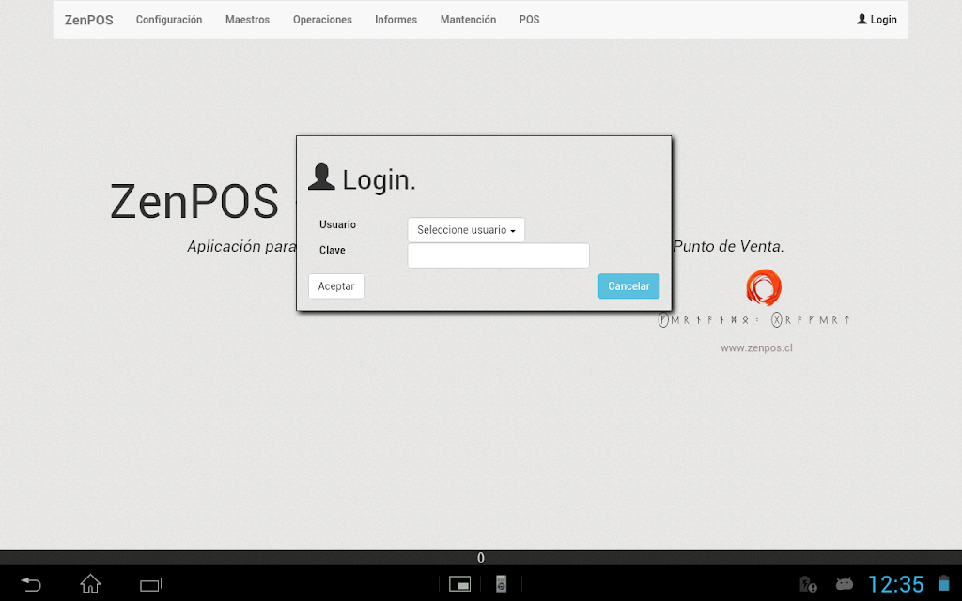Click the ZenPOS brand link

point(89,20)
